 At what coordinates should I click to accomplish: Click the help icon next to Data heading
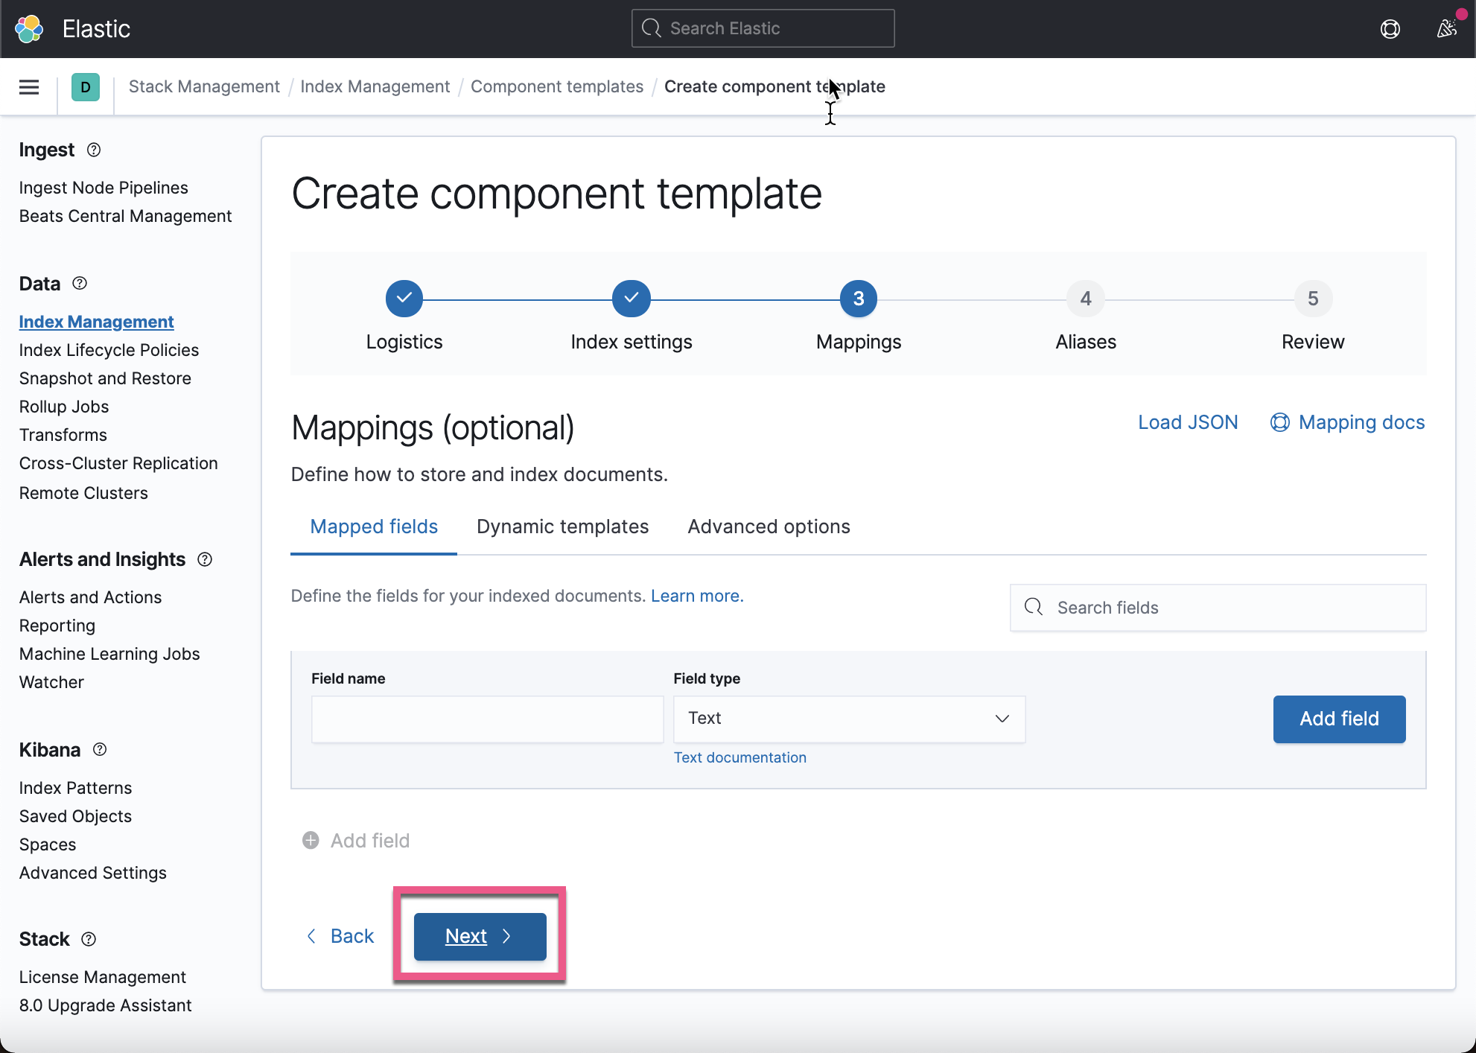pyautogui.click(x=80, y=283)
